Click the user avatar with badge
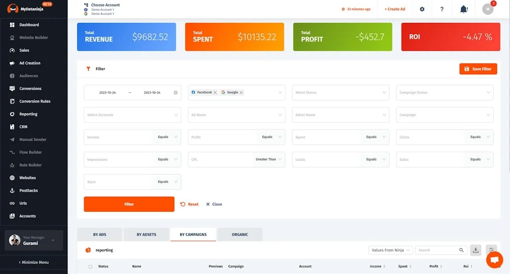 (x=488, y=9)
